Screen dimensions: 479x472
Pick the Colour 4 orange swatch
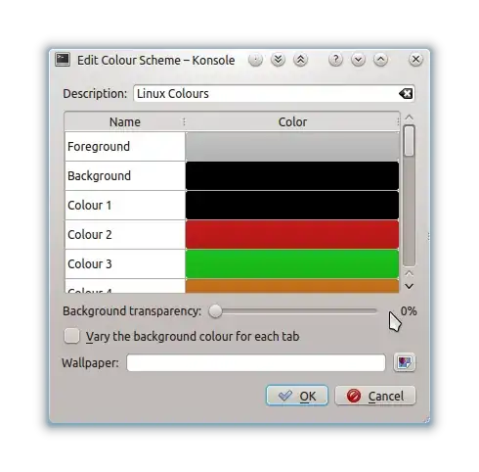pos(292,286)
